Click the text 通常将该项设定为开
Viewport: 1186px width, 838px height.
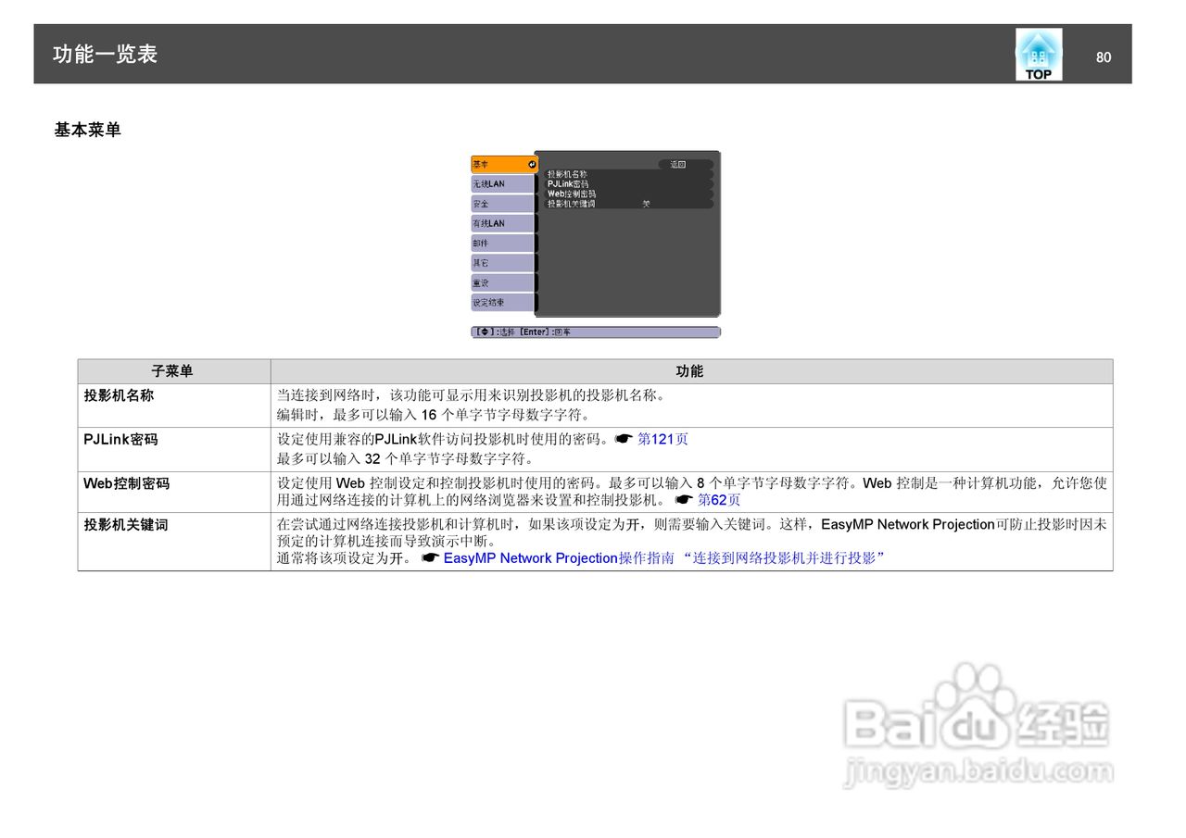345,558
